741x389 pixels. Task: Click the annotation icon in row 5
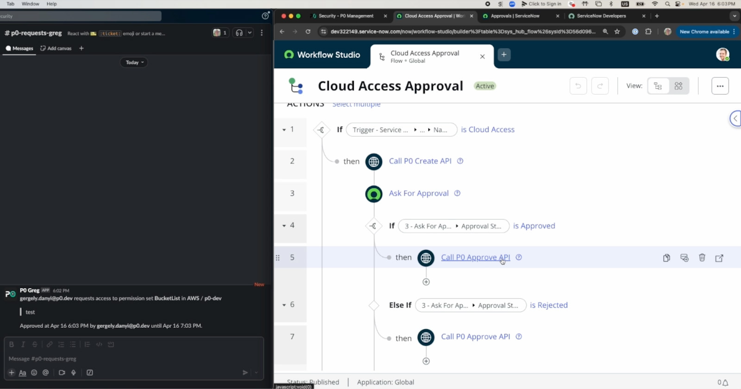pyautogui.click(x=684, y=258)
